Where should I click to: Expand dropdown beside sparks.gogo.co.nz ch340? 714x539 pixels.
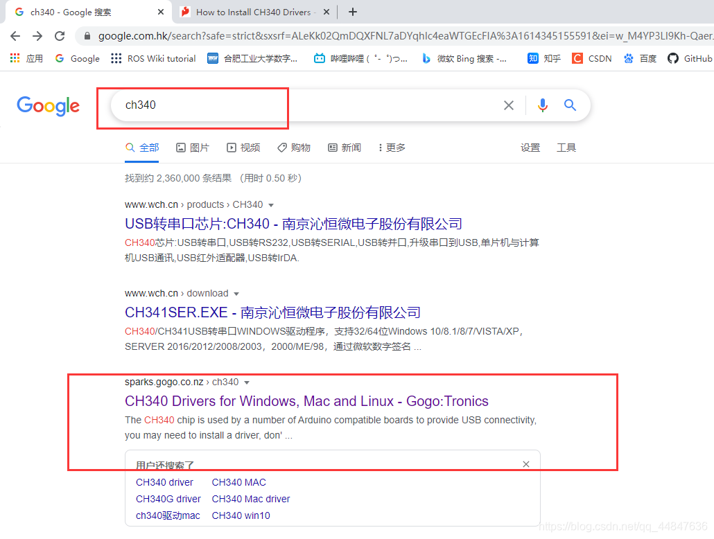247,382
